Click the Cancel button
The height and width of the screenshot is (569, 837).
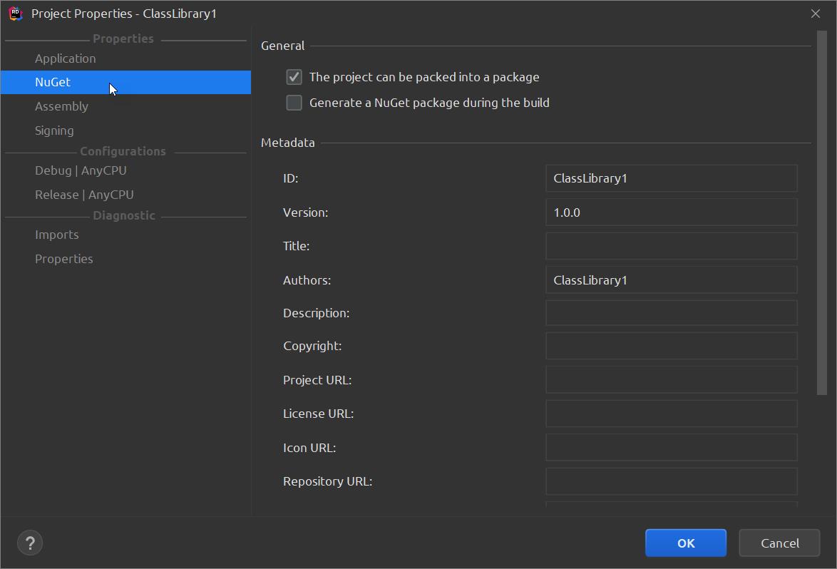click(x=779, y=543)
